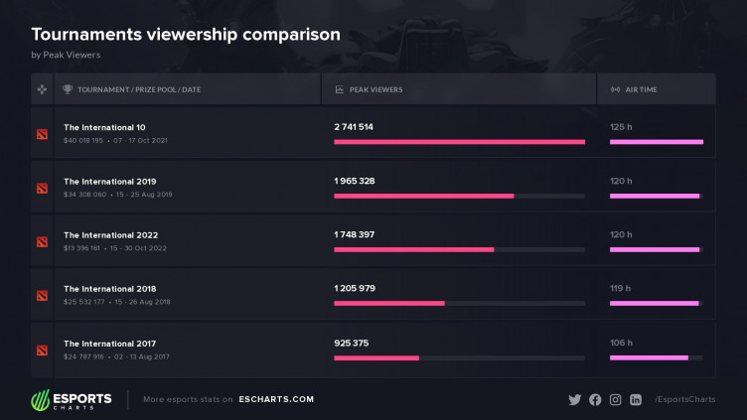Click the /EsportsCharts handle text
This screenshot has width=747, height=420.
pos(684,399)
